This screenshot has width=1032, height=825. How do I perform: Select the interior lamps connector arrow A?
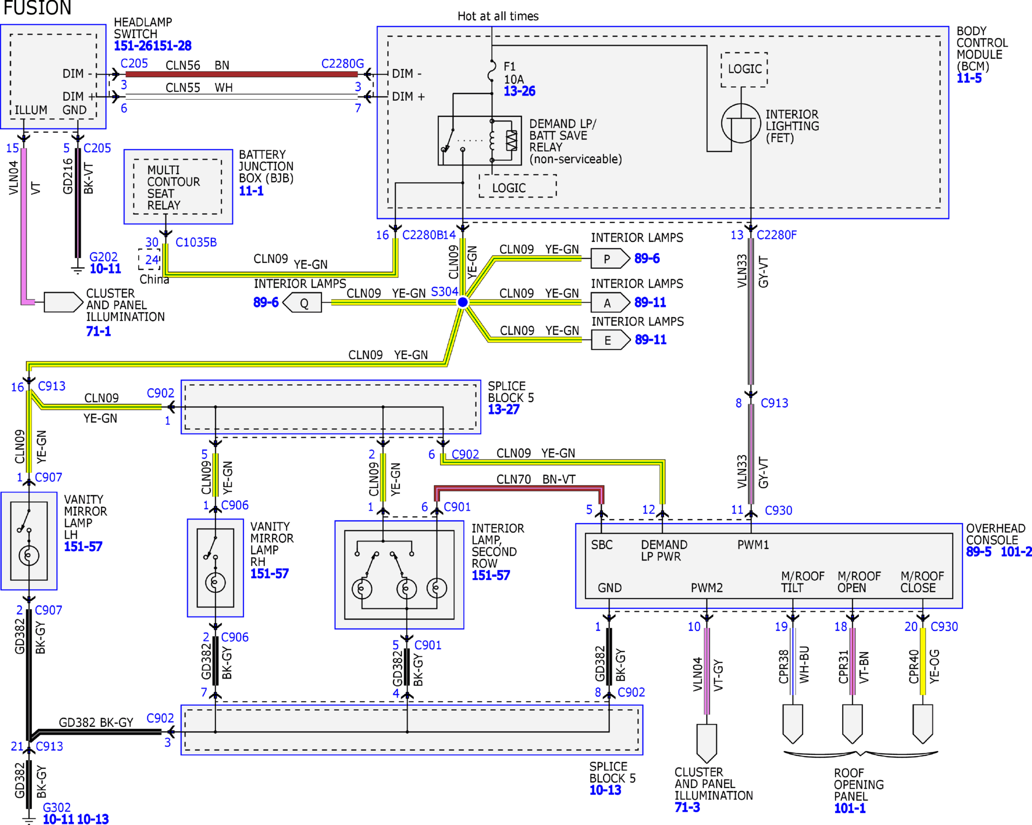pyautogui.click(x=610, y=303)
